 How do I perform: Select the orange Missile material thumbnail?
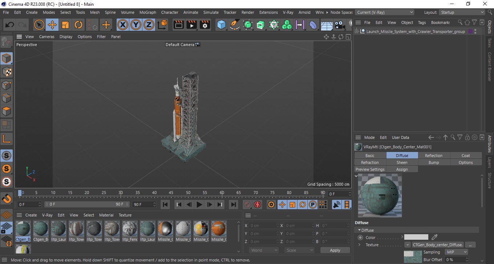click(x=219, y=231)
